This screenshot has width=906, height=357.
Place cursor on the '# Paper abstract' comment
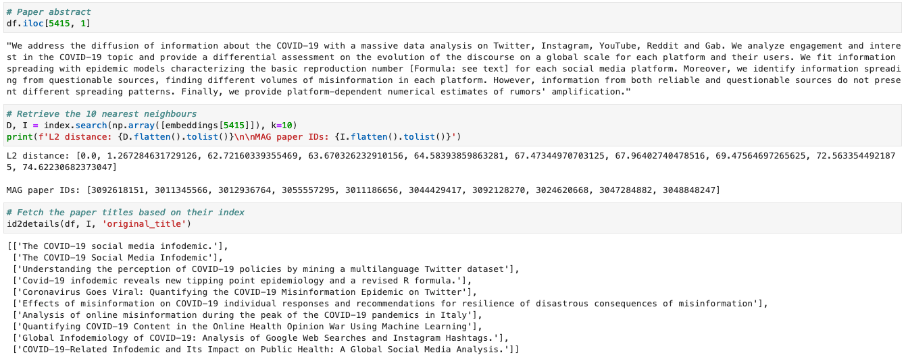click(49, 12)
